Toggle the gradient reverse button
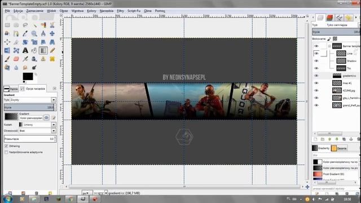 [46, 118]
